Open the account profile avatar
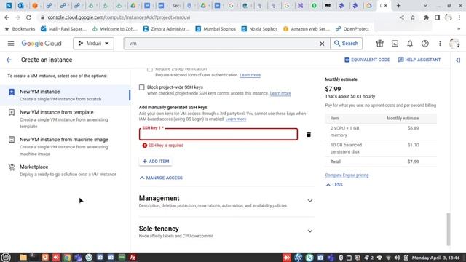This screenshot has height=262, width=466. (x=454, y=44)
